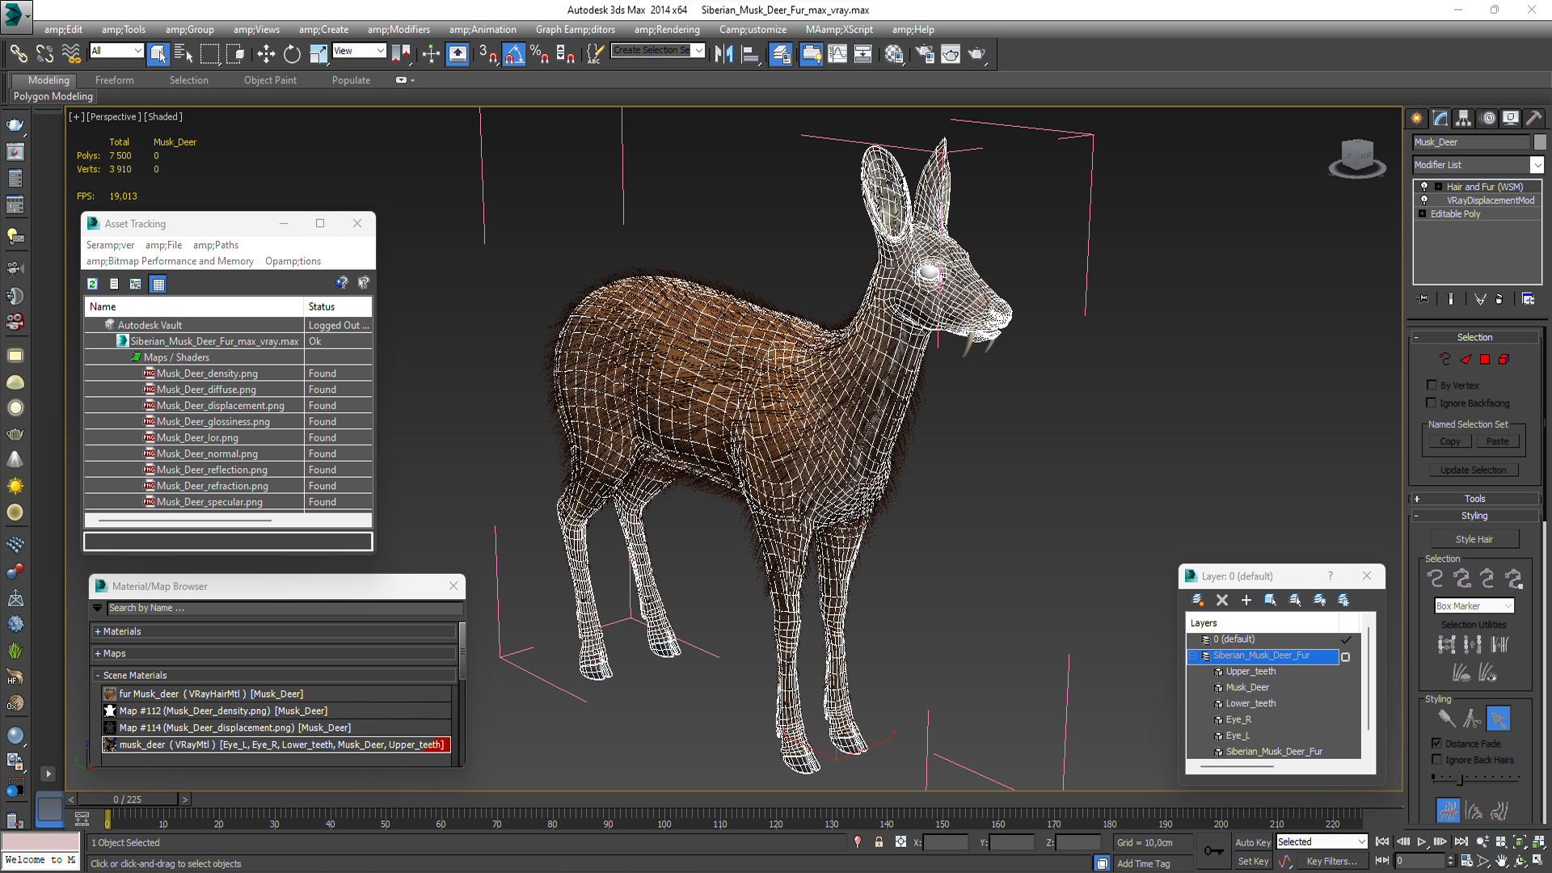Click the Update Selection button
Screen dimensions: 1552x873
pos(1473,470)
